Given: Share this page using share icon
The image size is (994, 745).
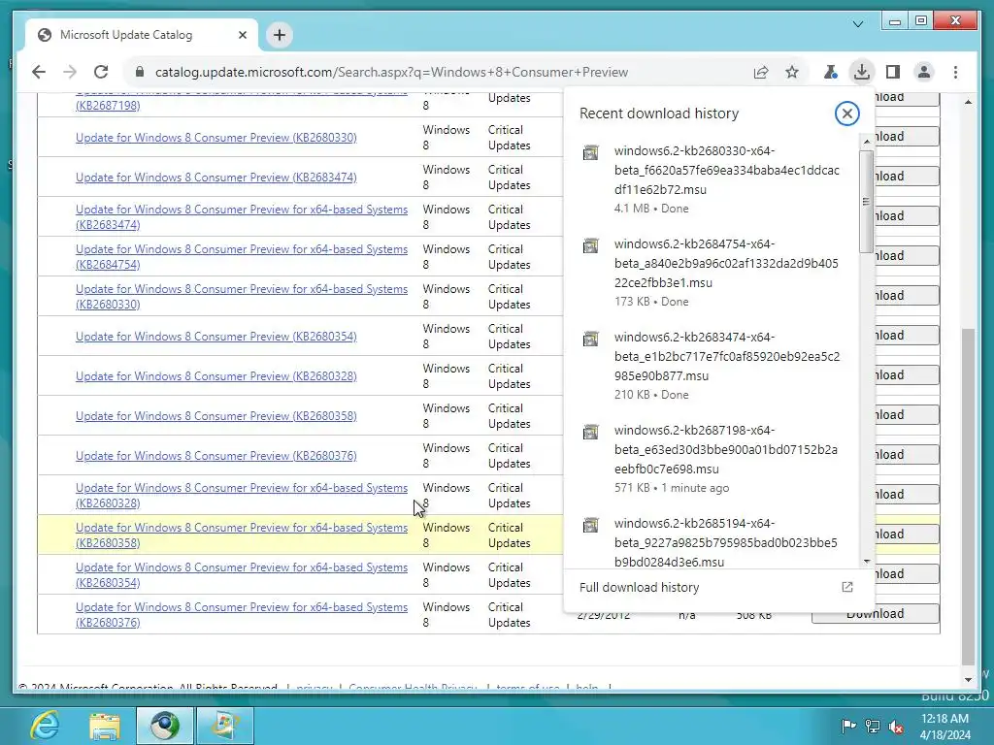Looking at the screenshot, I should [x=761, y=72].
